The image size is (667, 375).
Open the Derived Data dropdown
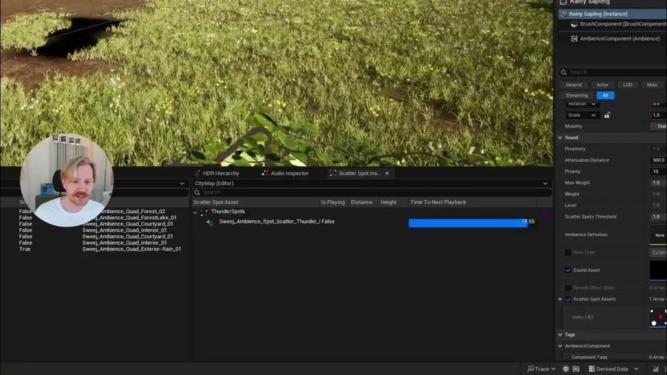tap(636, 368)
